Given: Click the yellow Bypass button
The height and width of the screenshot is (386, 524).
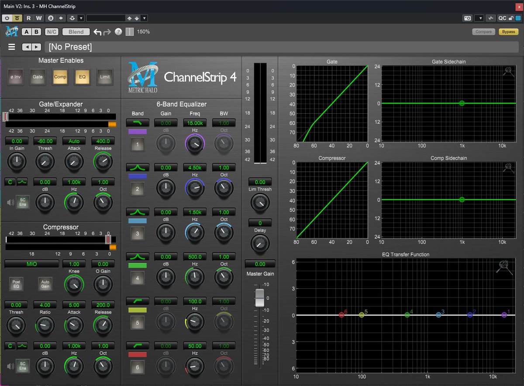Looking at the screenshot, I should click(508, 32).
